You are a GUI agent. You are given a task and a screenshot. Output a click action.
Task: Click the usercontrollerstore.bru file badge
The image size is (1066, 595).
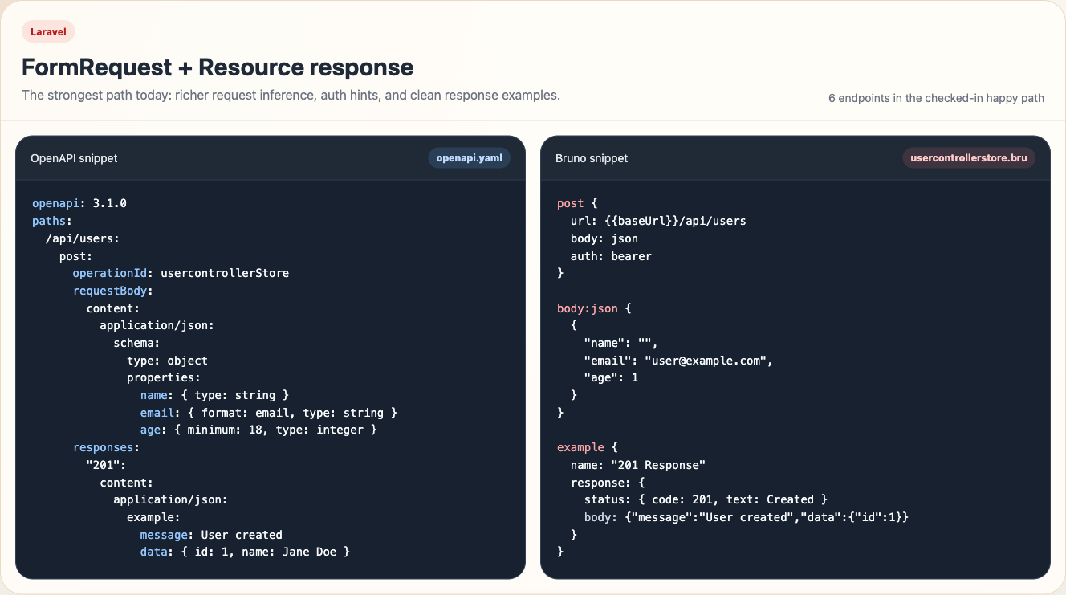coord(969,158)
